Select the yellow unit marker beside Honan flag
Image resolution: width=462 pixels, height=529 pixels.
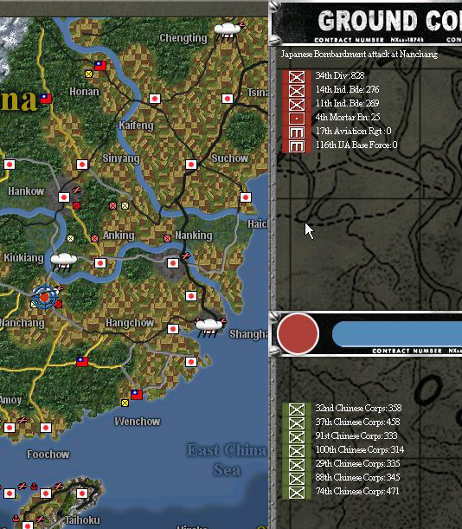coord(89,74)
